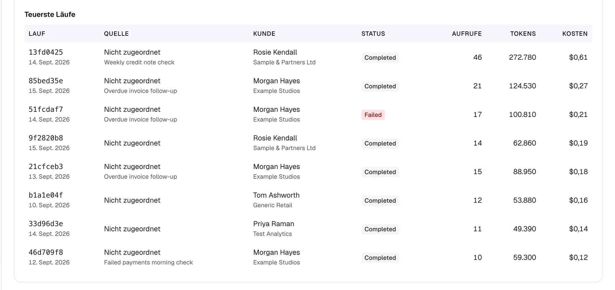Select run ID 51fcdaf7
Viewport: 615px width, 290px height.
tap(46, 110)
